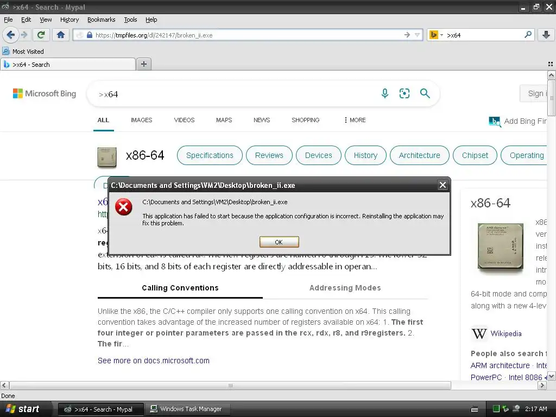Screen dimensions: 556x417
Task: Click the Architecture pill button
Action: [420, 155]
